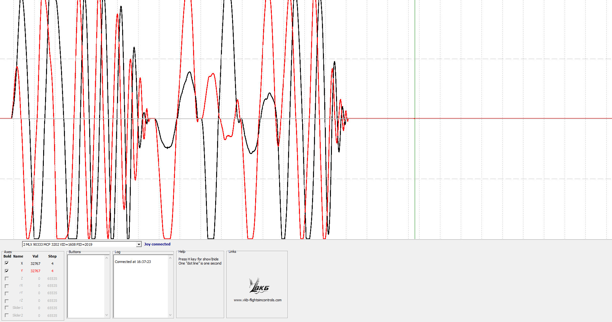
Task: Enable the rZ axis checkbox
Action: tap(7, 301)
